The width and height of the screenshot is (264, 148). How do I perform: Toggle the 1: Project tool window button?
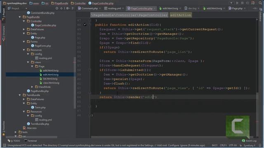4,14
